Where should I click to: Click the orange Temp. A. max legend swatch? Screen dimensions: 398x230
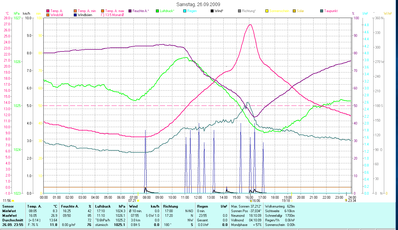[103, 11]
